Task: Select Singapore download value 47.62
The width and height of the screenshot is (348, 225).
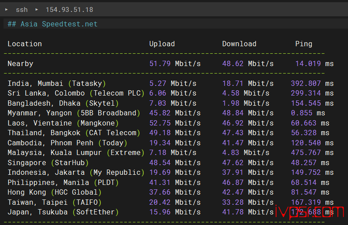Action: coord(233,163)
